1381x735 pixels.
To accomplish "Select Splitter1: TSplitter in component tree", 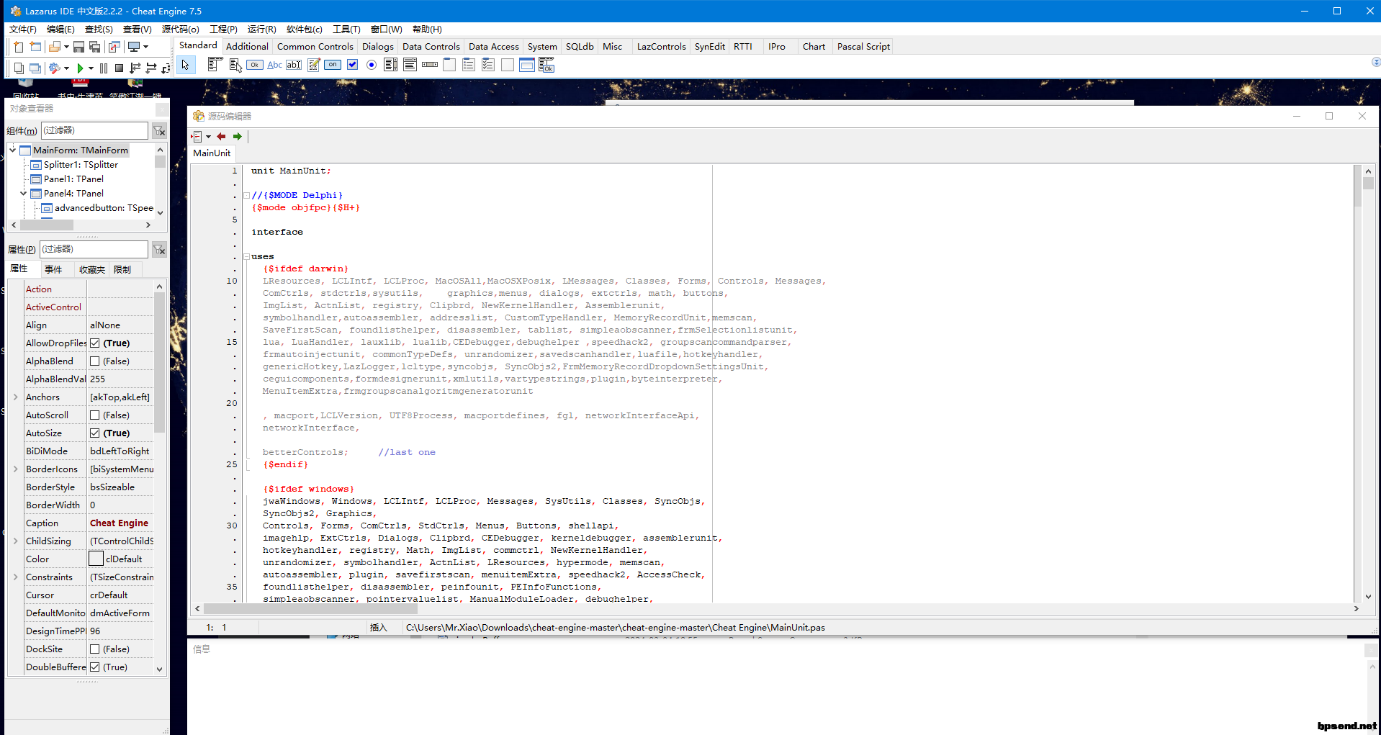I will tap(81, 164).
